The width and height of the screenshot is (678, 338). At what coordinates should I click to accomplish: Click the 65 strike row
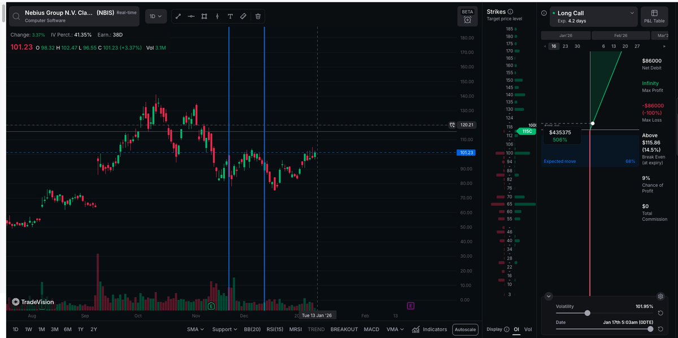510,204
